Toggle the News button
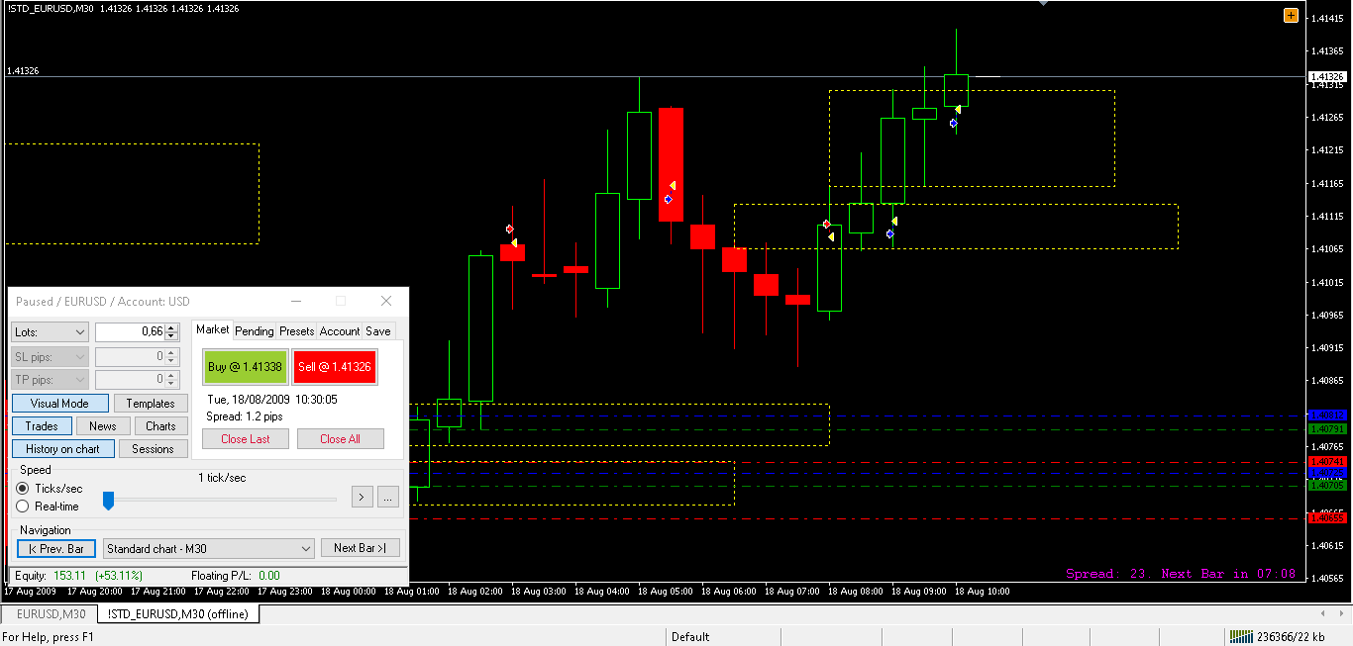 103,426
